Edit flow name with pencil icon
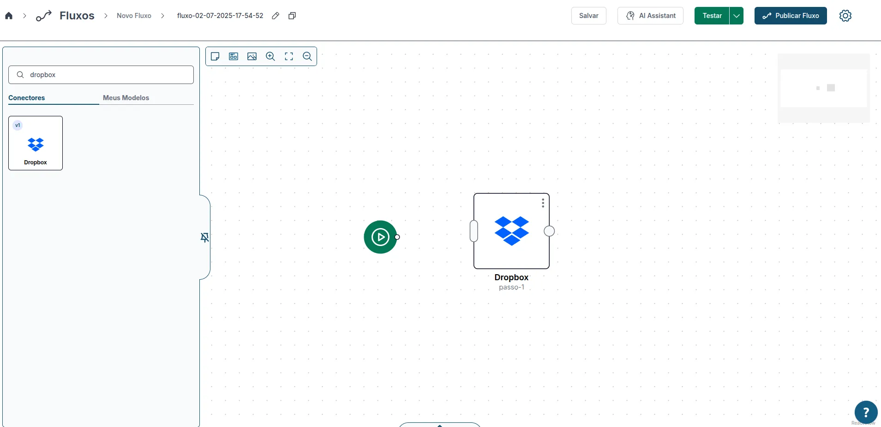The height and width of the screenshot is (427, 881). [x=276, y=16]
